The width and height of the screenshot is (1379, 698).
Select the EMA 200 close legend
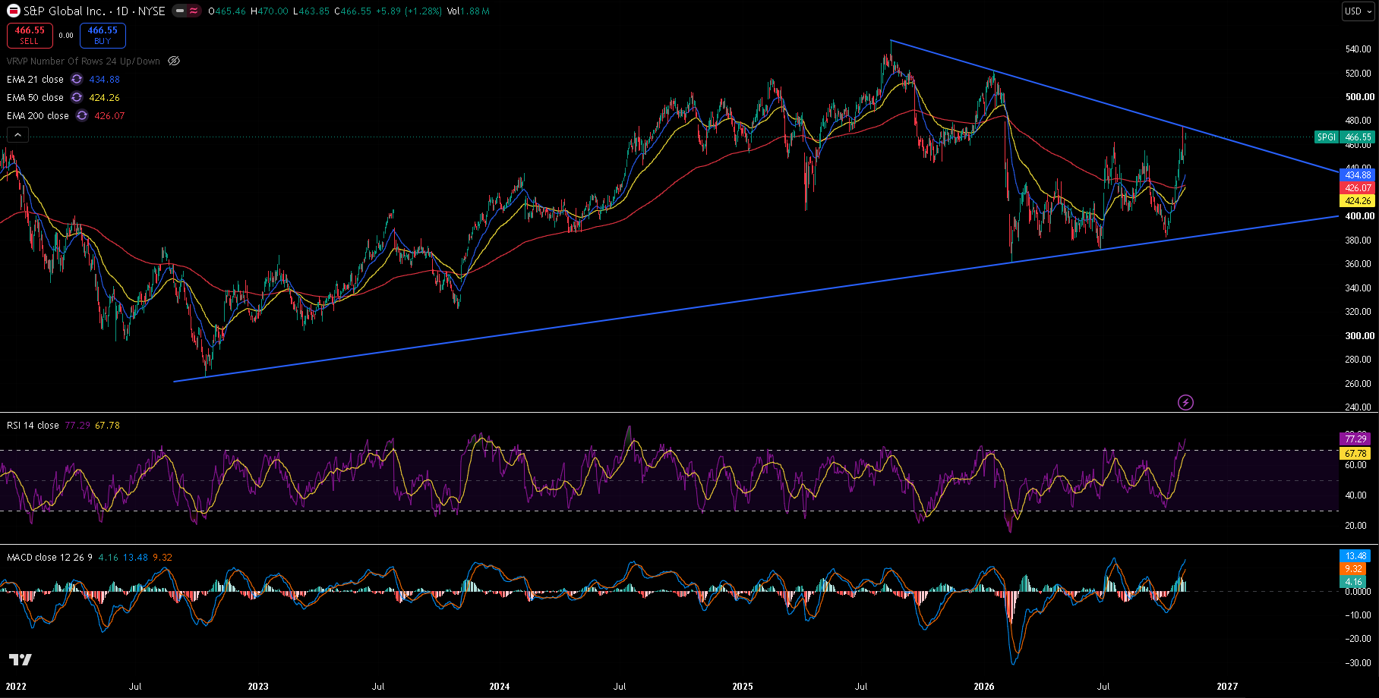point(38,115)
